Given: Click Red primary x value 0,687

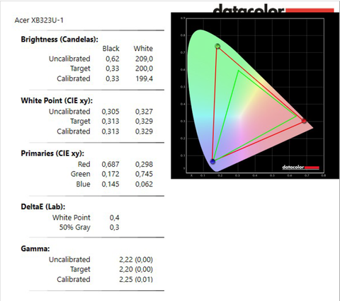Looking at the screenshot, I should [110, 164].
